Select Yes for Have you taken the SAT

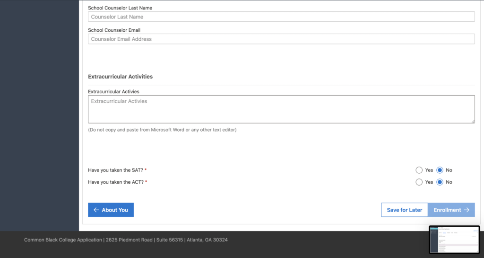[419, 170]
